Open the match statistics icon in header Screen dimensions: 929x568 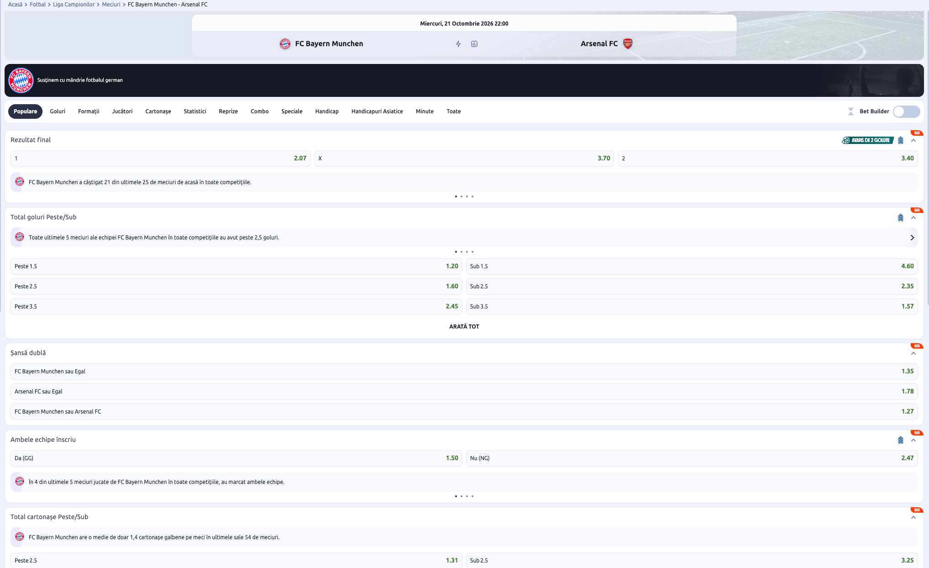pos(474,44)
